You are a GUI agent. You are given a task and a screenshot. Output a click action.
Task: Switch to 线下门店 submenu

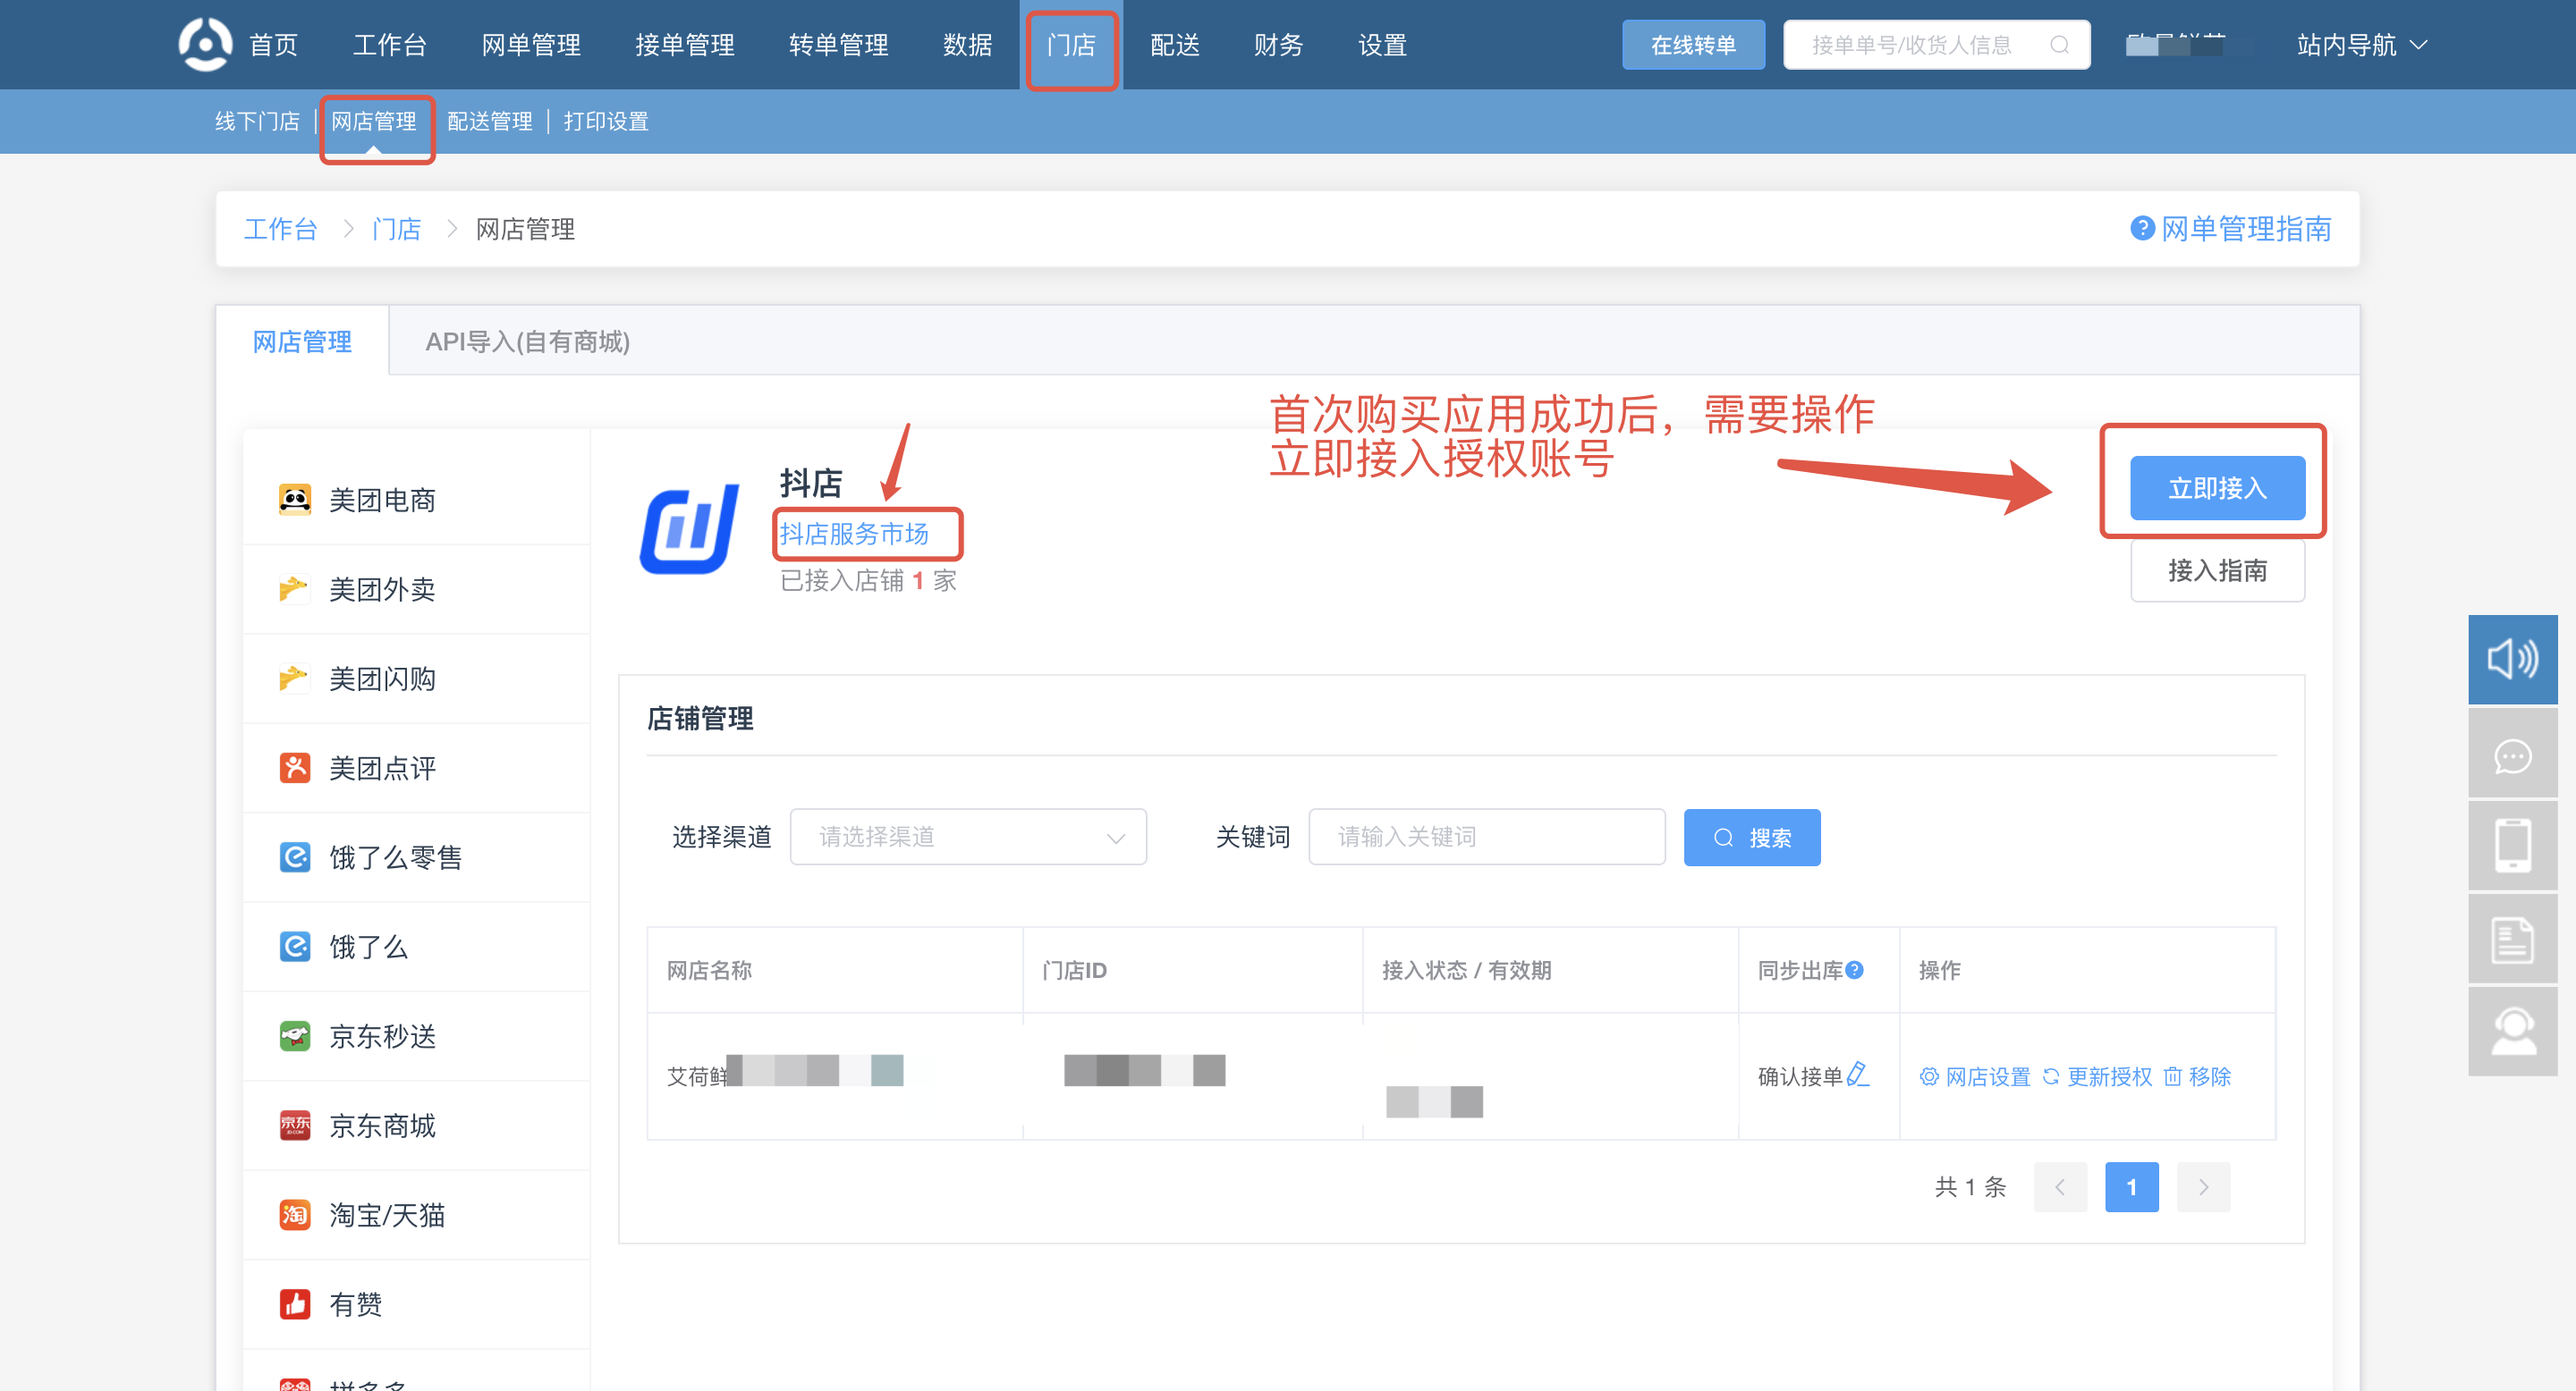pyautogui.click(x=257, y=121)
